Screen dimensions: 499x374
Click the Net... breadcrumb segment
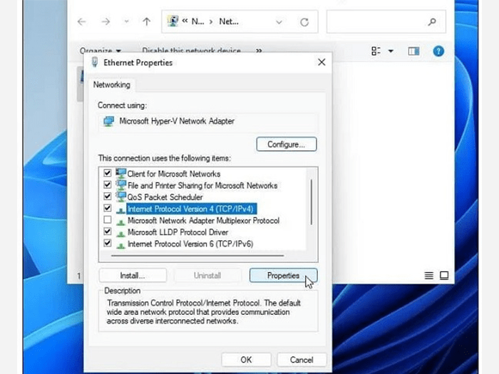click(229, 21)
